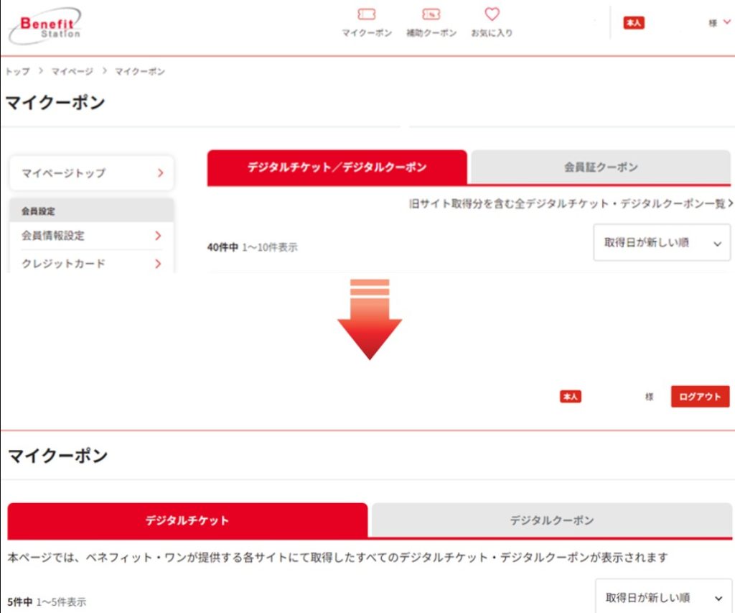This screenshot has height=613, width=735.
Task: Click the arrow beside クレジットカード
Action: pos(158,264)
